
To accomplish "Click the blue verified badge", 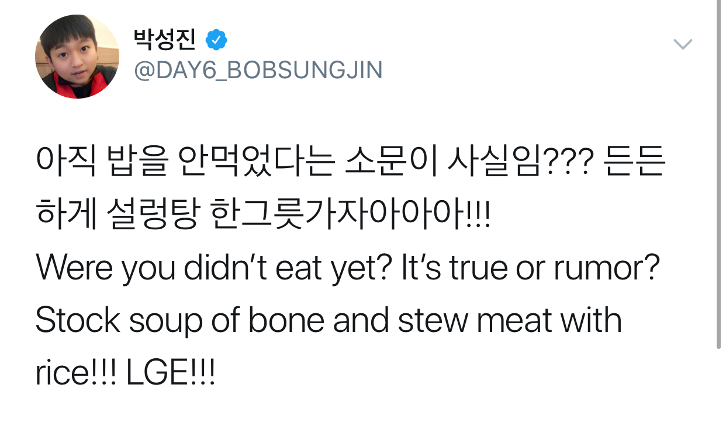I will [216, 40].
